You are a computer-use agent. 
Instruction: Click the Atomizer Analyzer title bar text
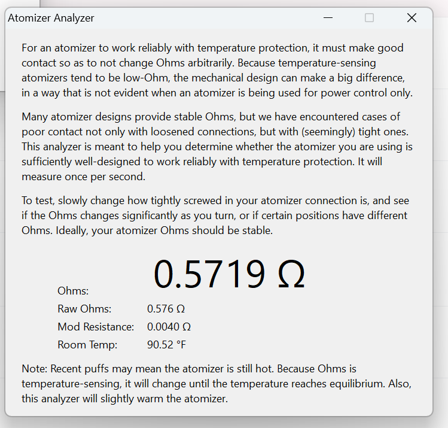coord(51,18)
